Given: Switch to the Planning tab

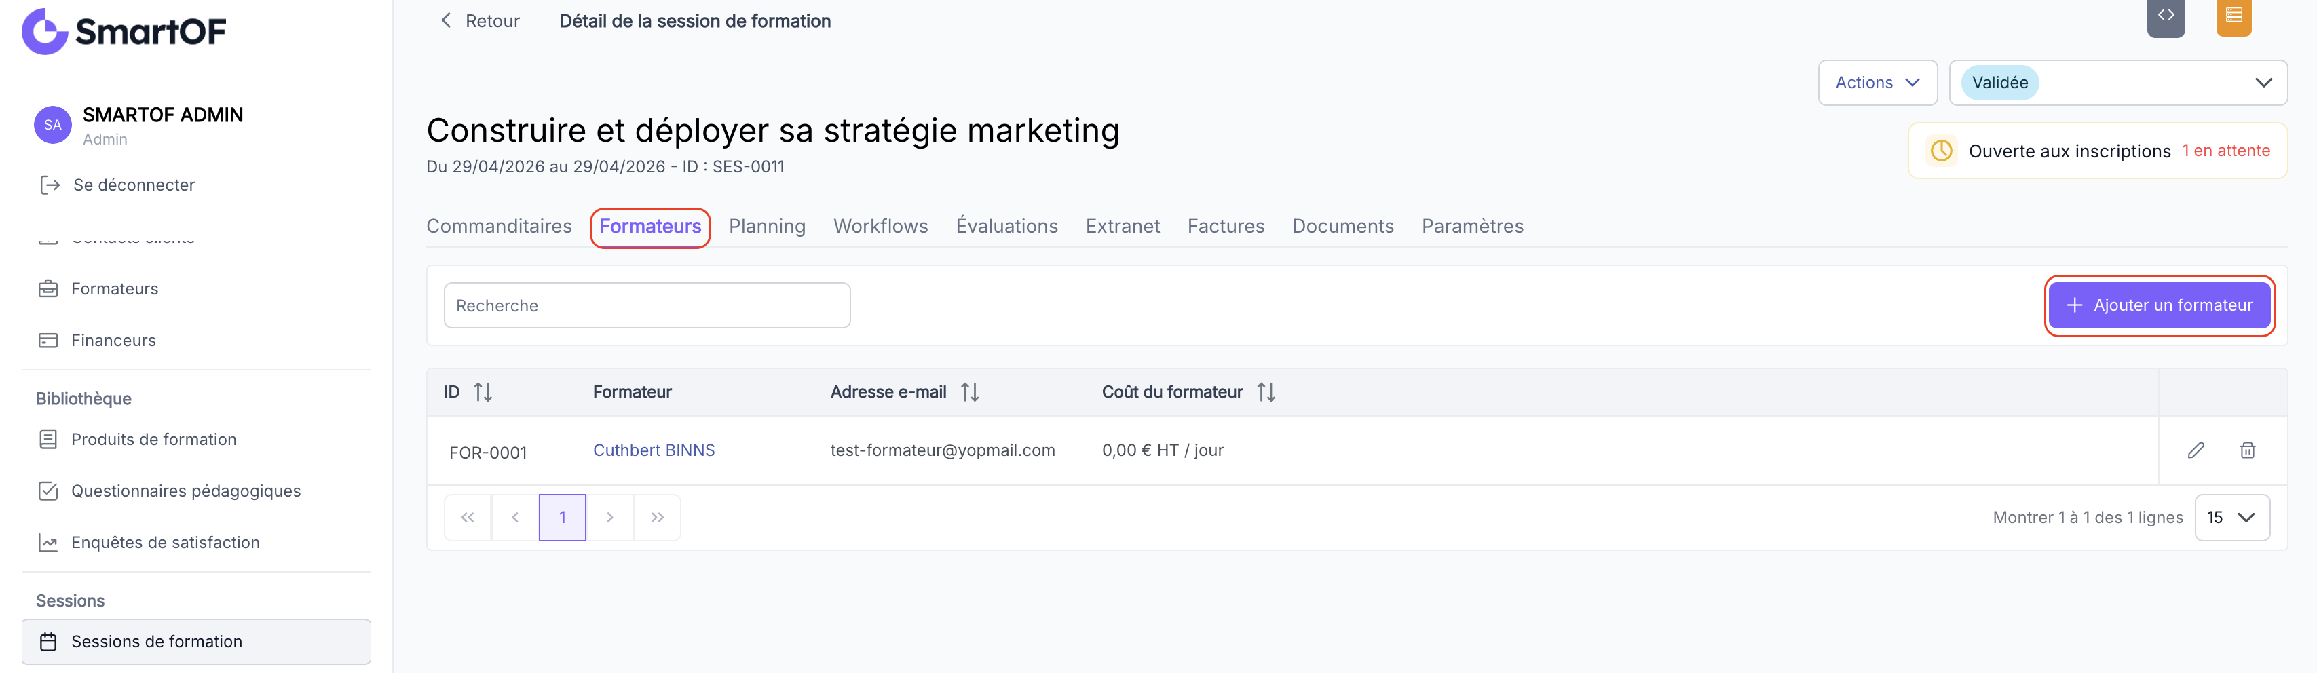Looking at the screenshot, I should pyautogui.click(x=767, y=227).
